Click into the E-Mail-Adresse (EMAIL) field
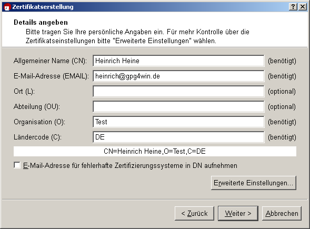The width and height of the screenshot is (310, 229). [178, 76]
